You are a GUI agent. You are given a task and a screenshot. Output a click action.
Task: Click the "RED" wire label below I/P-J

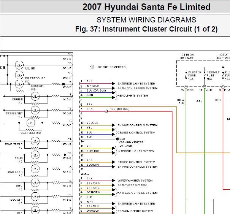218,100
